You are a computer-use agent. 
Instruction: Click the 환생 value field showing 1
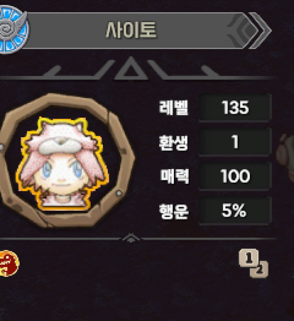point(235,142)
